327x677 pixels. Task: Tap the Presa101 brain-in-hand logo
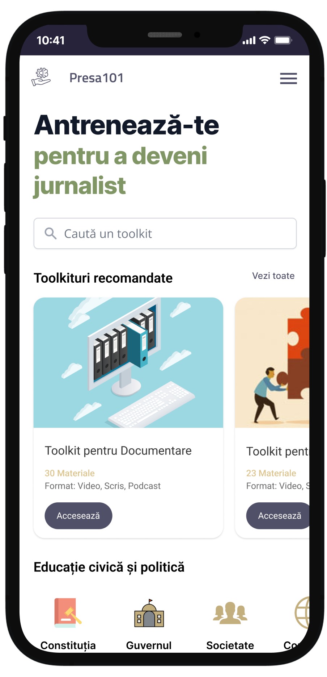coord(41,77)
